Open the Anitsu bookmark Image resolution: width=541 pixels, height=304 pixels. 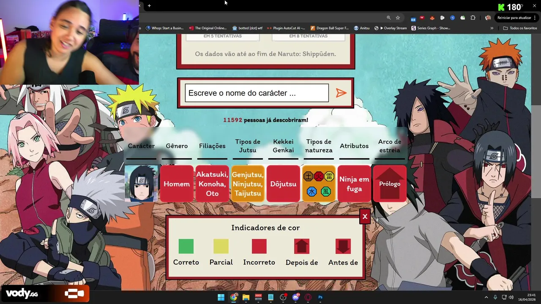pos(362,28)
